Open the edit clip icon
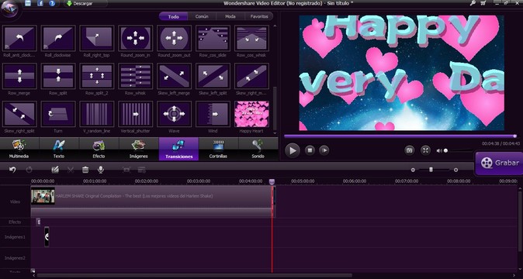 click(x=55, y=170)
